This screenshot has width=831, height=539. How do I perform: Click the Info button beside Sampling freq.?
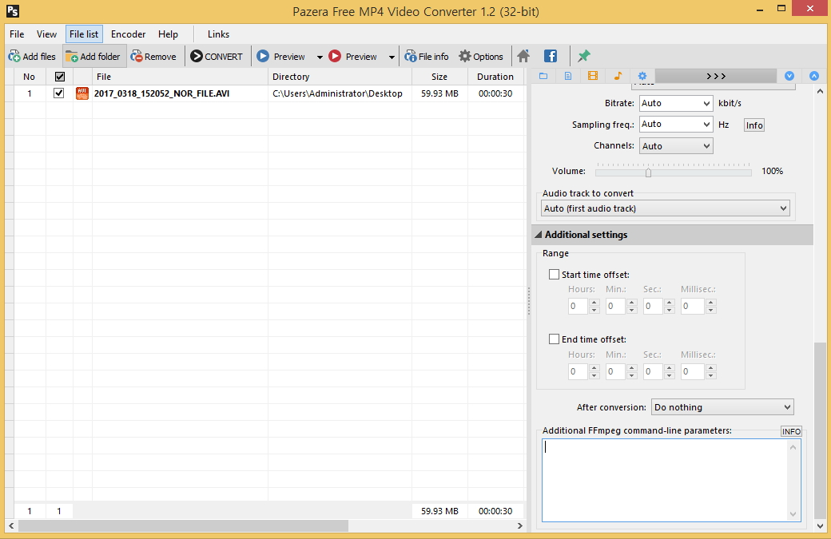753,125
